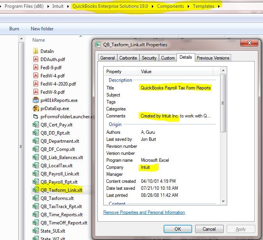Click the Title value QuickBooks Payroll Tax Form Reports
The height and width of the screenshot is (240, 263).
pyautogui.click(x=176, y=88)
